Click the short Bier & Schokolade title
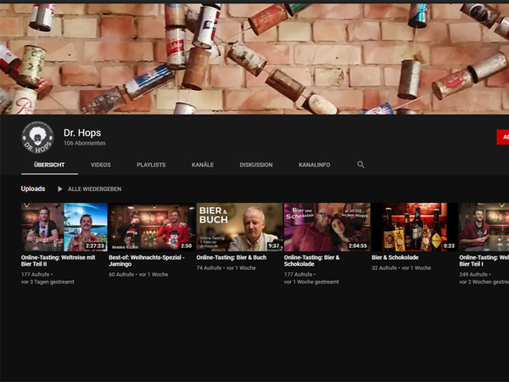 (395, 257)
